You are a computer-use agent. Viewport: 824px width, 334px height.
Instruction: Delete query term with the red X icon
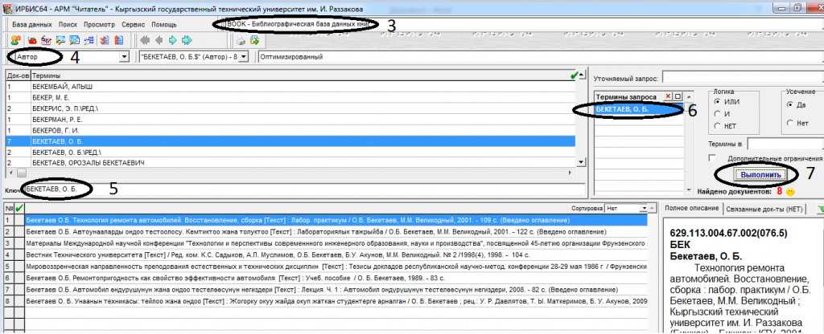[x=667, y=96]
